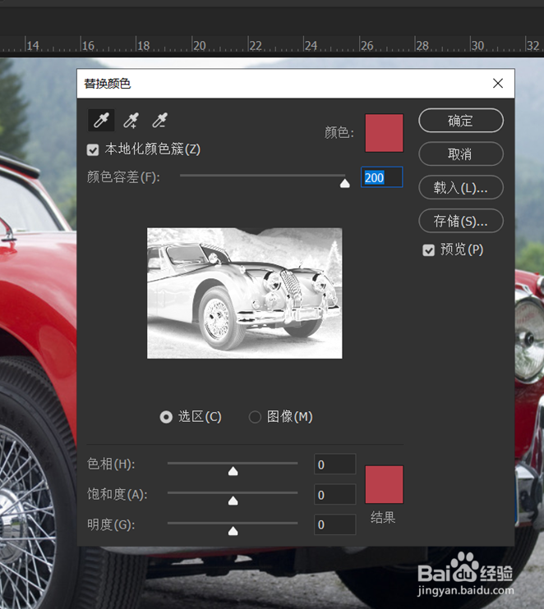Toggle 本地化颜色簇(Z) checkbox

pyautogui.click(x=93, y=149)
